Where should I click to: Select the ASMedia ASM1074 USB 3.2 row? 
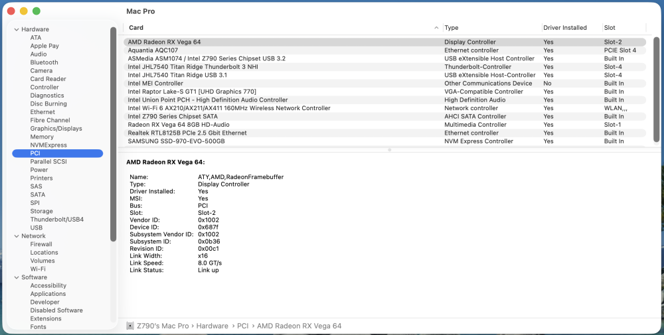pos(384,59)
